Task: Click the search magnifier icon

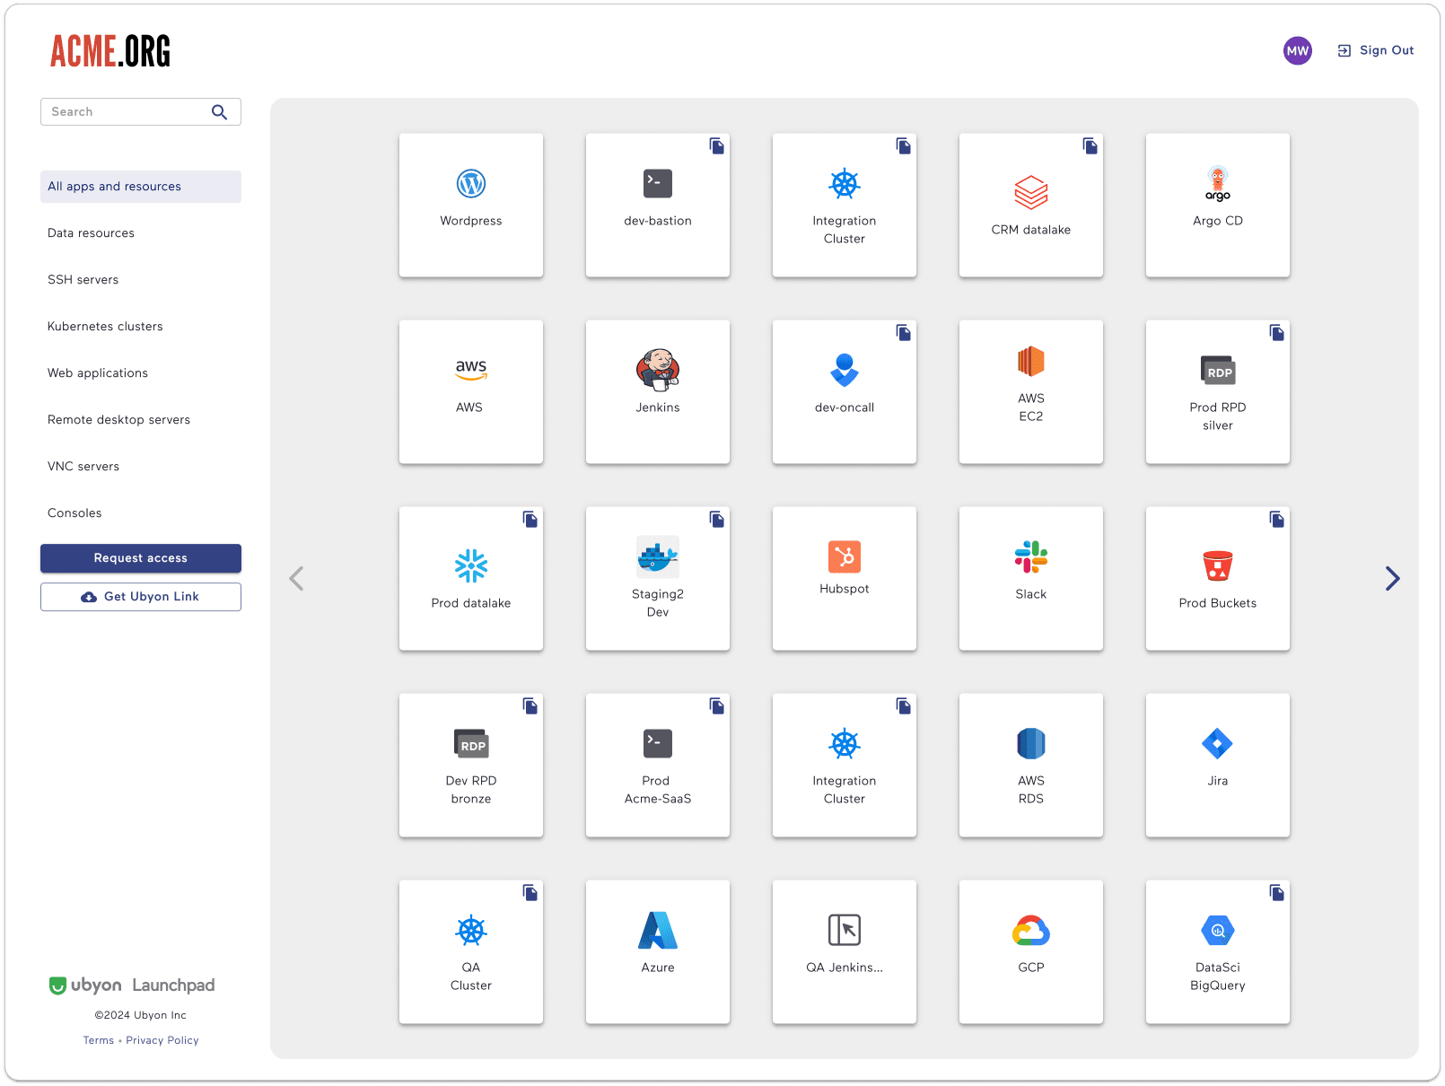Action: click(x=219, y=112)
